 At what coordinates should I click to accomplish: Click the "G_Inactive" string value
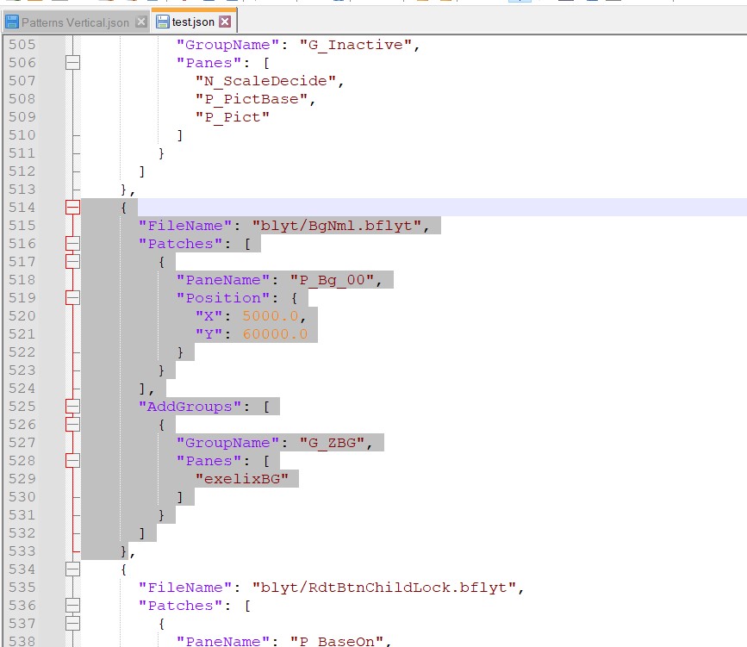tap(355, 45)
